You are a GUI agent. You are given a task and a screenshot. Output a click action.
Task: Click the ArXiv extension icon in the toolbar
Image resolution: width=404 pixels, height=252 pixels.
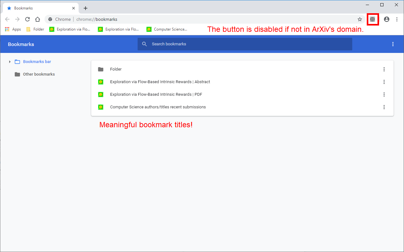tap(373, 19)
